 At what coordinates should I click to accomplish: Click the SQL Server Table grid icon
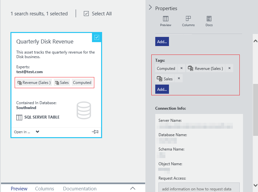[19, 118]
